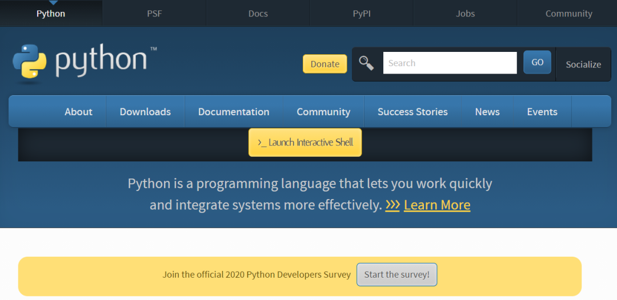Launch the Interactive Shell

coord(305,143)
